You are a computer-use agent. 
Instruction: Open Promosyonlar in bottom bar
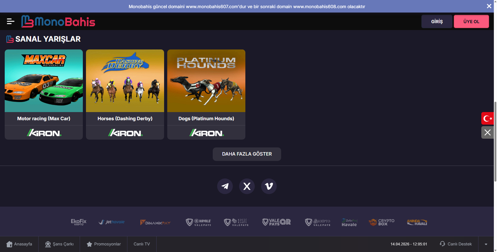click(104, 244)
